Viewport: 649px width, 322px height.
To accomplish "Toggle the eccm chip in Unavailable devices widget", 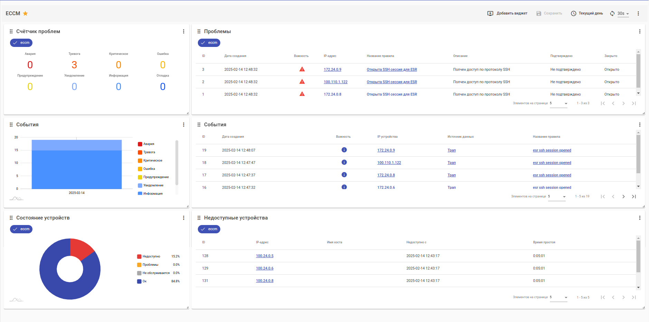I will pos(209,229).
